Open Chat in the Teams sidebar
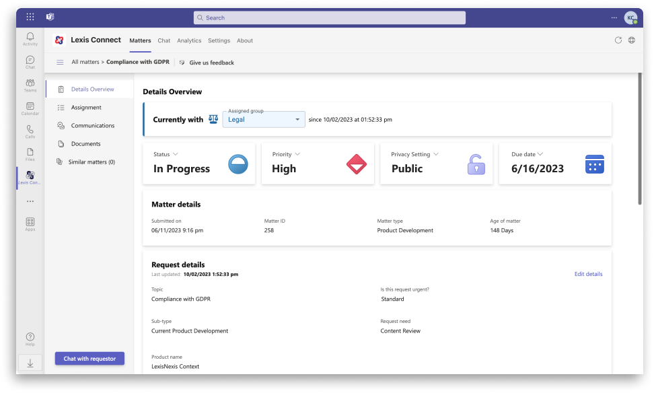Image resolution: width=654 pixels, height=393 pixels. tap(30, 62)
